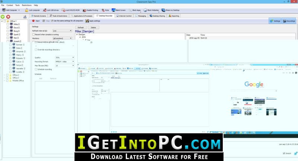
Task: Click the Stop recording icon
Action: point(44,21)
